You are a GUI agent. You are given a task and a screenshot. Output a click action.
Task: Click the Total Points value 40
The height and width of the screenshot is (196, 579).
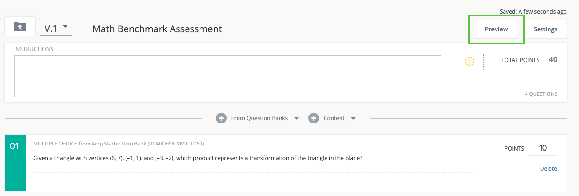(x=553, y=60)
